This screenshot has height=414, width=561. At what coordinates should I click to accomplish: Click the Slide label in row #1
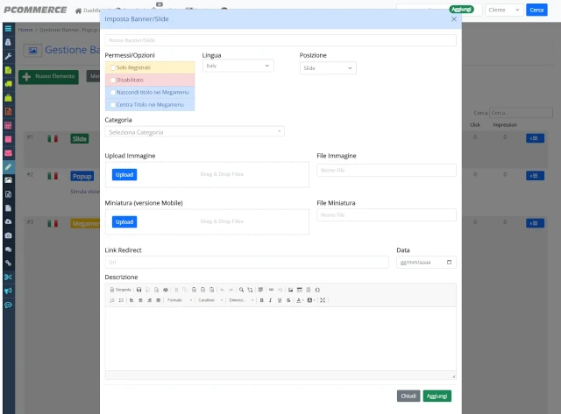80,138
